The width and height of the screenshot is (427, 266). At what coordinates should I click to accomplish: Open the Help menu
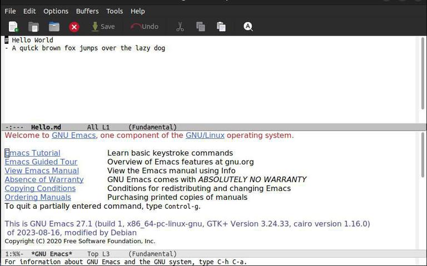(x=137, y=11)
